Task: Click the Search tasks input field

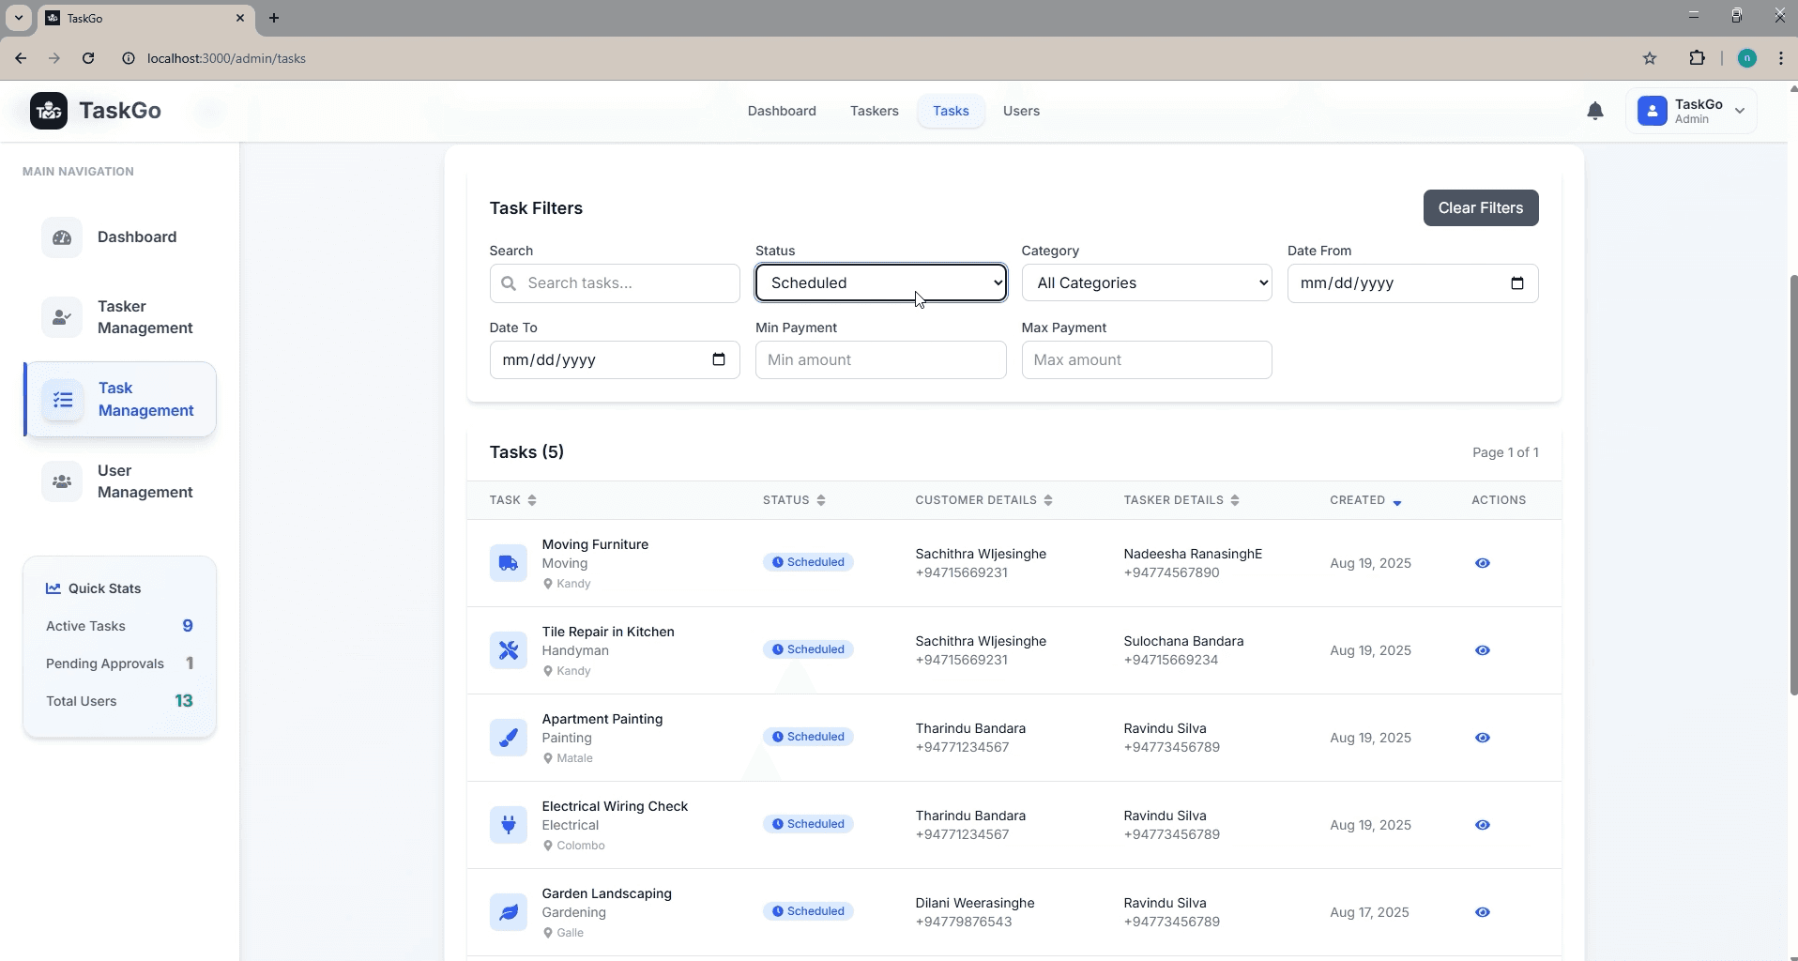Action: click(627, 283)
